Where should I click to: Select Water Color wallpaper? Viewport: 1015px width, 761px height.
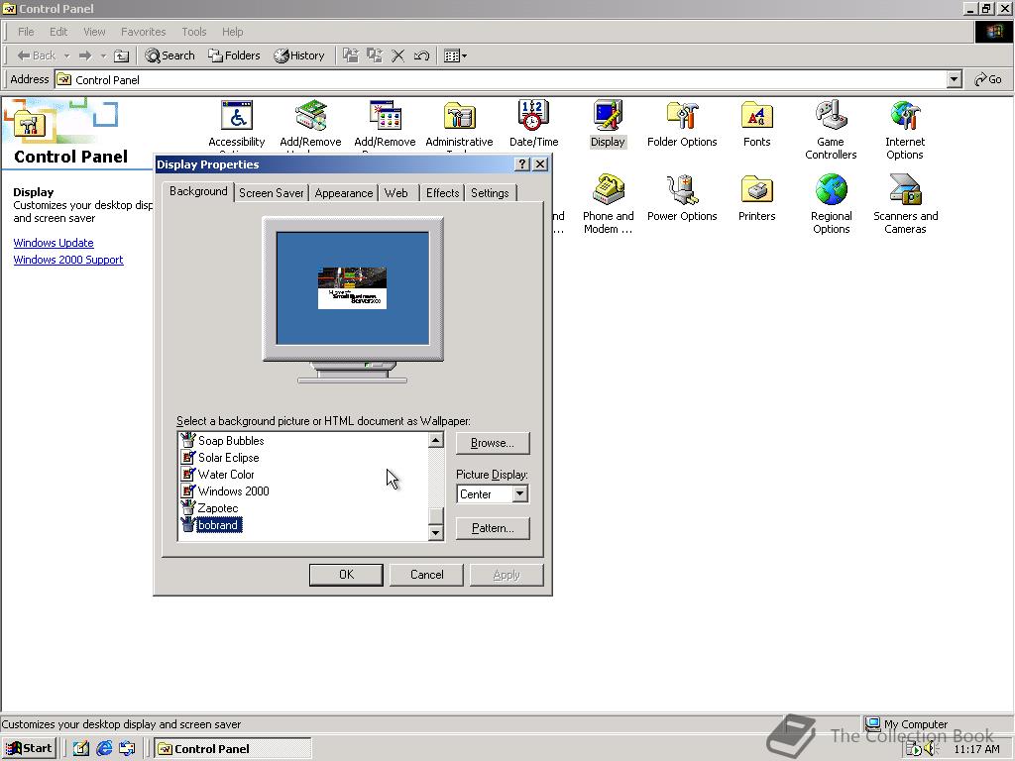[226, 475]
